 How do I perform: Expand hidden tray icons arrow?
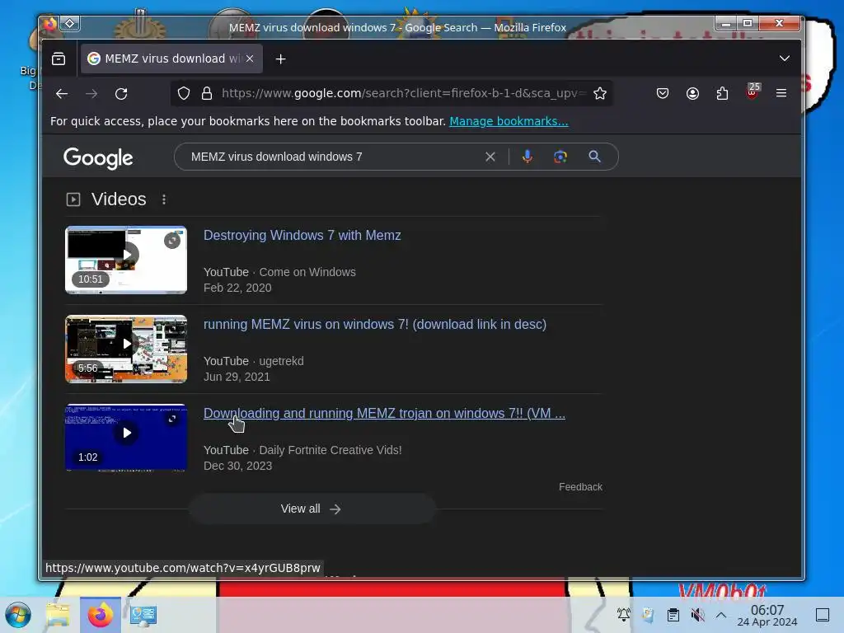coord(721,615)
